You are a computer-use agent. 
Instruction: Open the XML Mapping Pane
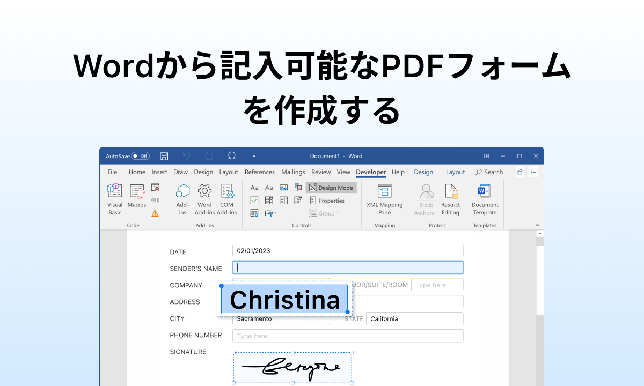pyautogui.click(x=384, y=199)
